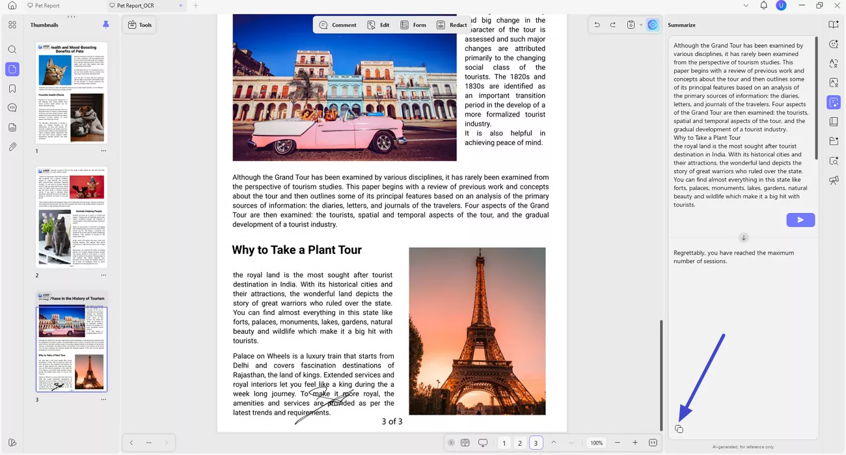Screen dimensions: 846x455
Task: Open the clipboard paste dropdown arrow
Action: [641, 24]
